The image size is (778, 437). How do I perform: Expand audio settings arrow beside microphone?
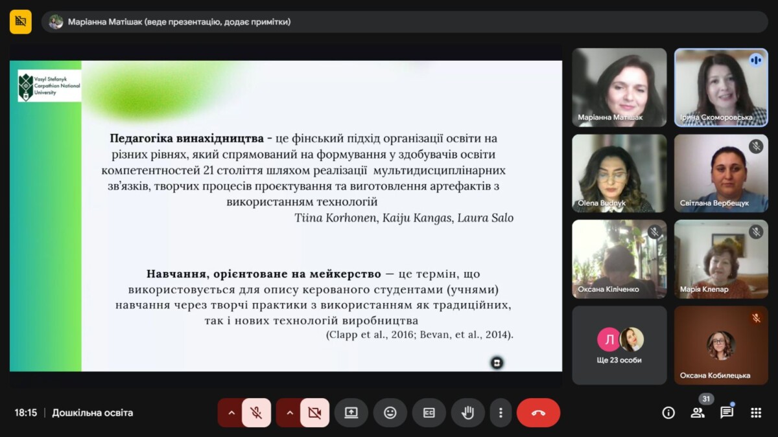[x=231, y=412]
